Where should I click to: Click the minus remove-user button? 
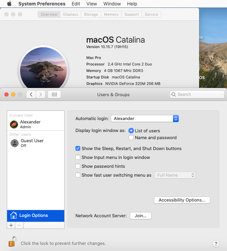pyautogui.click(x=19, y=225)
